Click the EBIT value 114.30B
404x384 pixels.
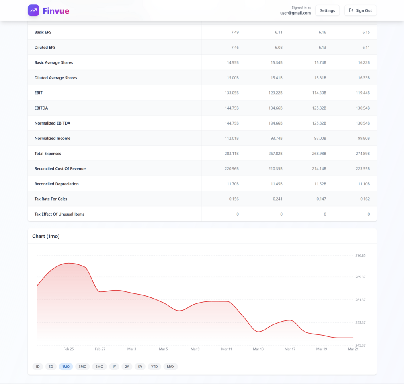tap(319, 93)
